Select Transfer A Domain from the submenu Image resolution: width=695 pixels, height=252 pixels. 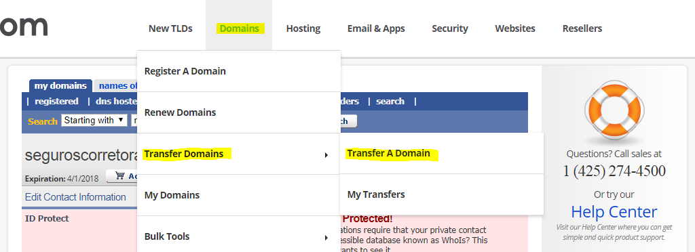click(389, 153)
